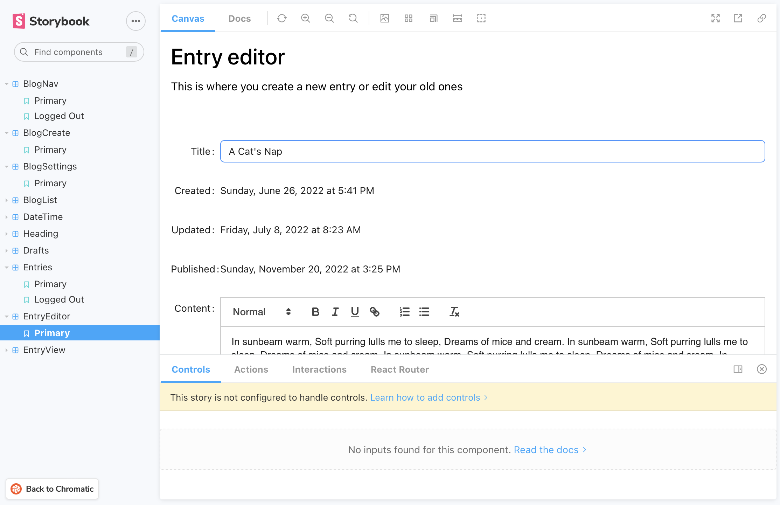Zoom in on the canvas
This screenshot has height=505, width=780.
pos(305,18)
